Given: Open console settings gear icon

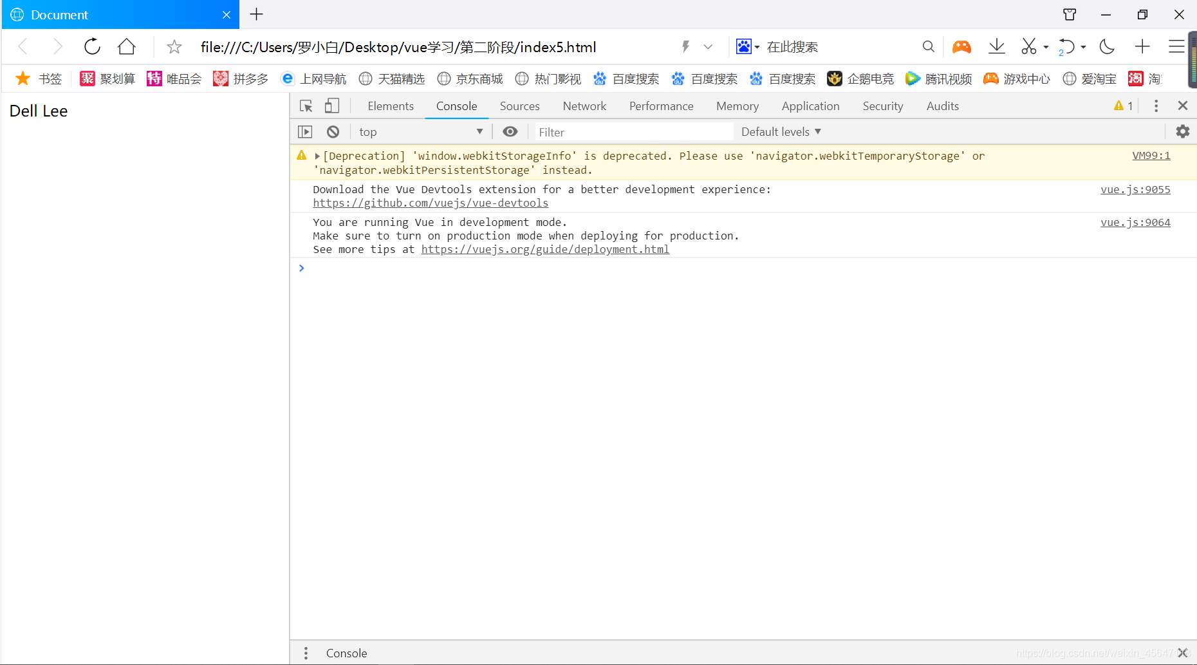Looking at the screenshot, I should [1183, 131].
